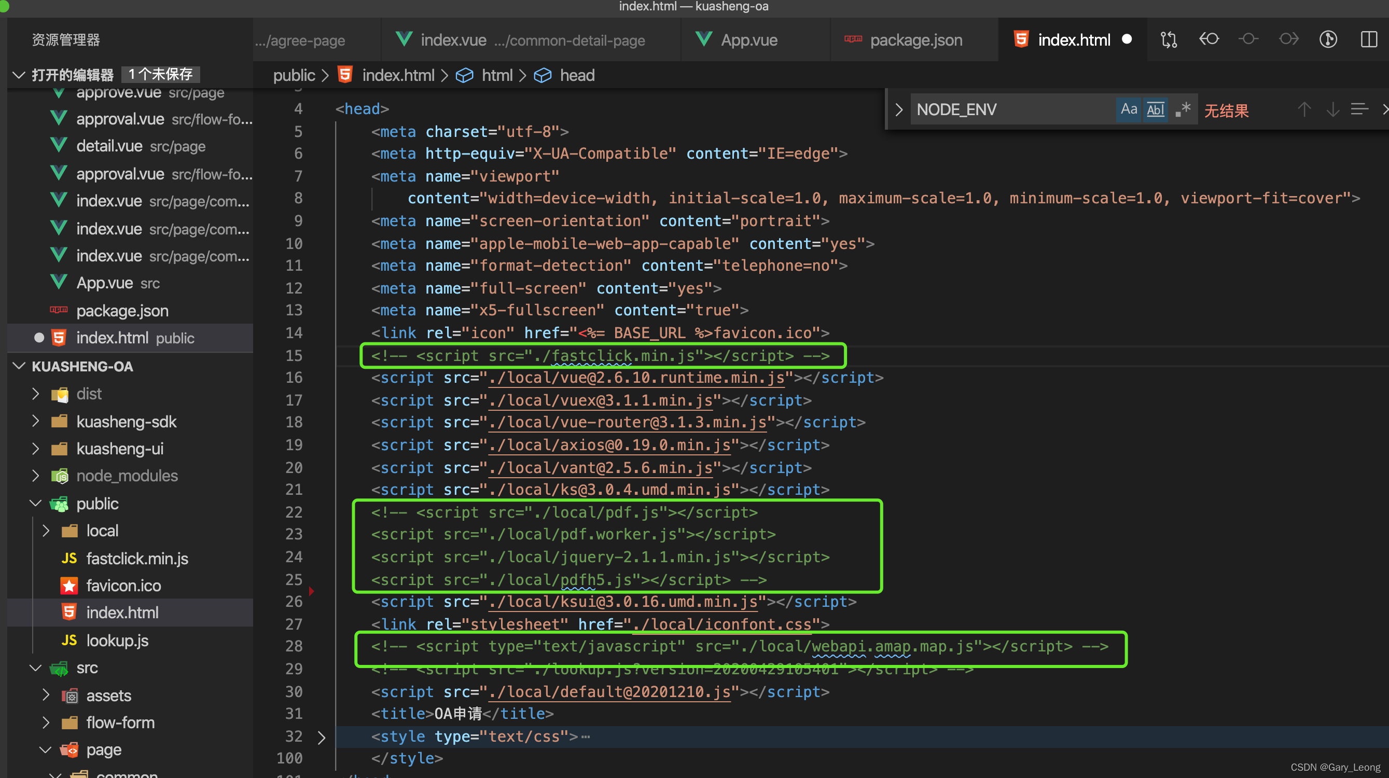The height and width of the screenshot is (778, 1389).
Task: Click the npm icon in package.json tab
Action: pyautogui.click(x=853, y=39)
